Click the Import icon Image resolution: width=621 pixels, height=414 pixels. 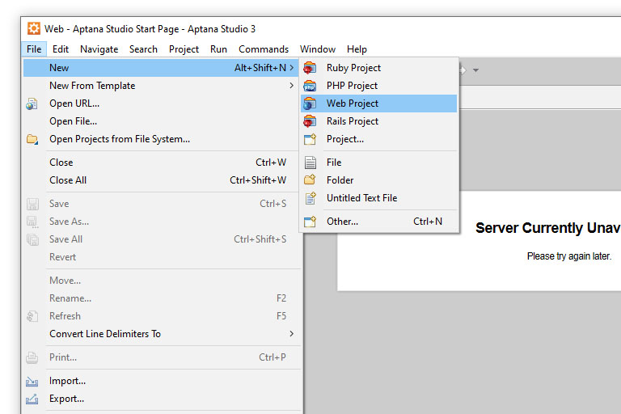pos(32,381)
